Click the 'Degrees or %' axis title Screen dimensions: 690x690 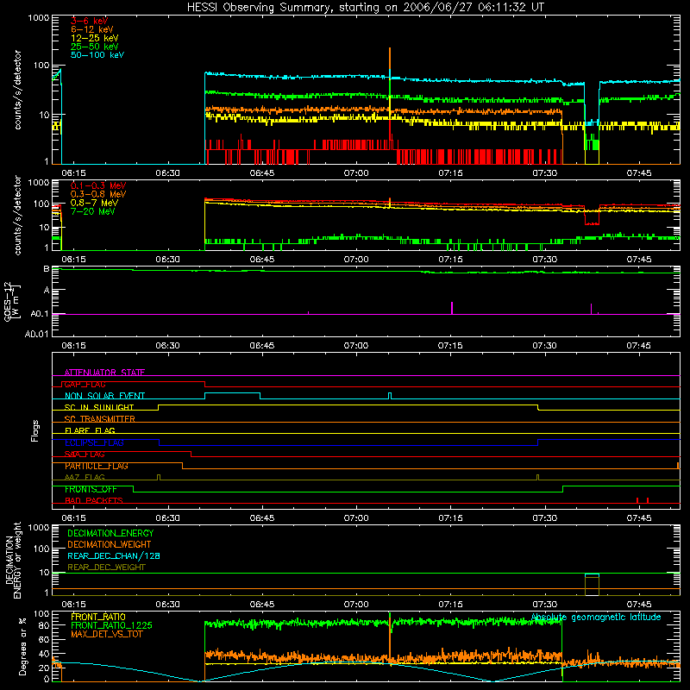(22, 646)
